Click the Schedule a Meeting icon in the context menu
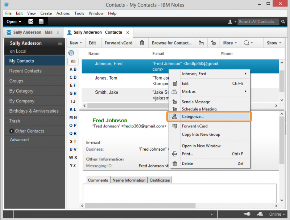 [175, 109]
